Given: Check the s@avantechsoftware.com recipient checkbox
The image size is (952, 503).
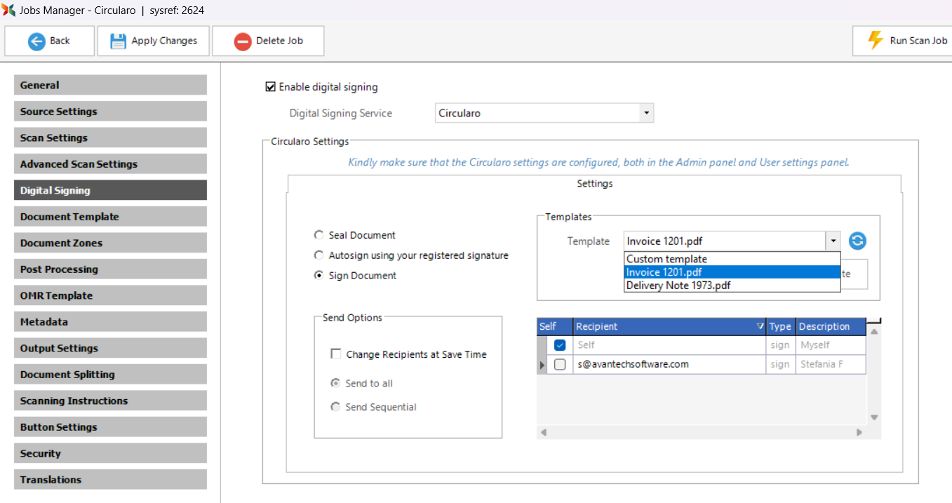Looking at the screenshot, I should click(560, 365).
